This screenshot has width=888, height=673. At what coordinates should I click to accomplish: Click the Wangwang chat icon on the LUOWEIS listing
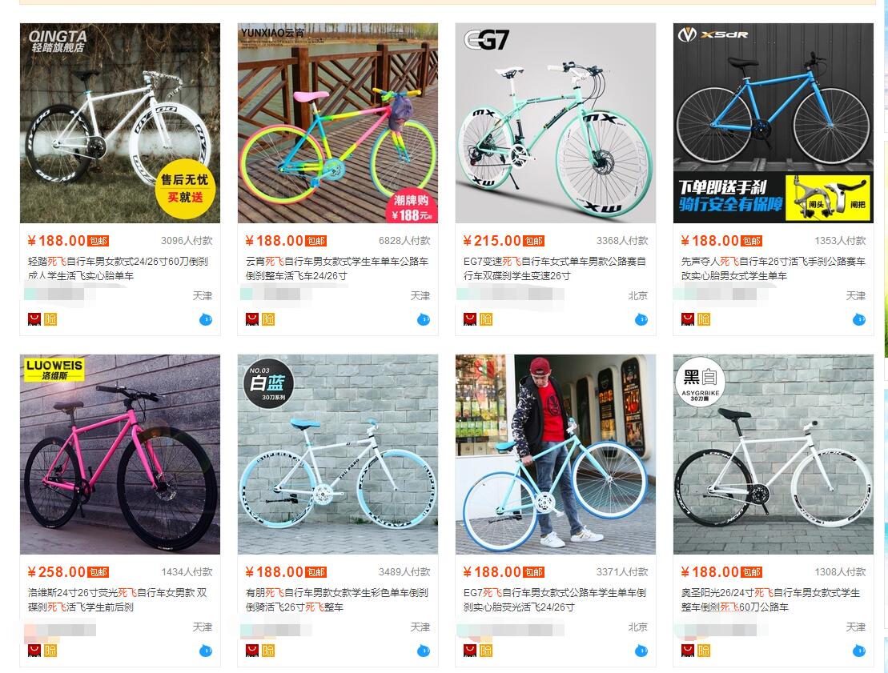click(x=206, y=651)
